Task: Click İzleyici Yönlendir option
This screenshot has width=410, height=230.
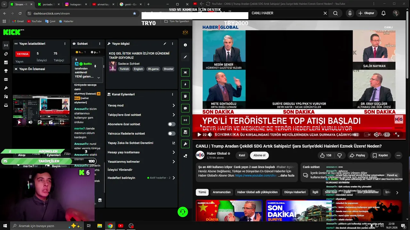Action: (120, 170)
